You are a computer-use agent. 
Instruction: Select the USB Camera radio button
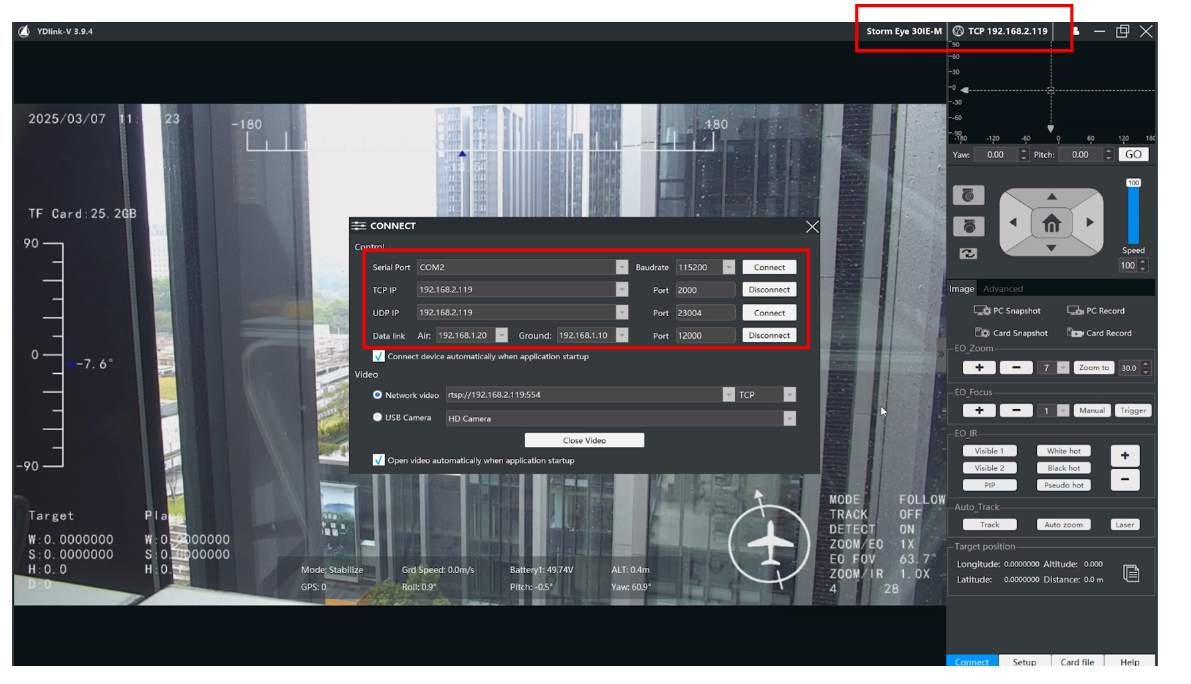pos(378,418)
